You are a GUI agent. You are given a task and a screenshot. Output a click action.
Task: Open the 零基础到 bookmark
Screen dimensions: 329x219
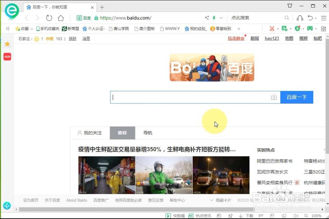tap(220, 28)
